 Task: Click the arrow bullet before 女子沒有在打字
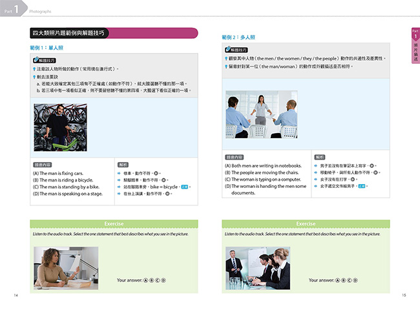pyautogui.click(x=316, y=180)
